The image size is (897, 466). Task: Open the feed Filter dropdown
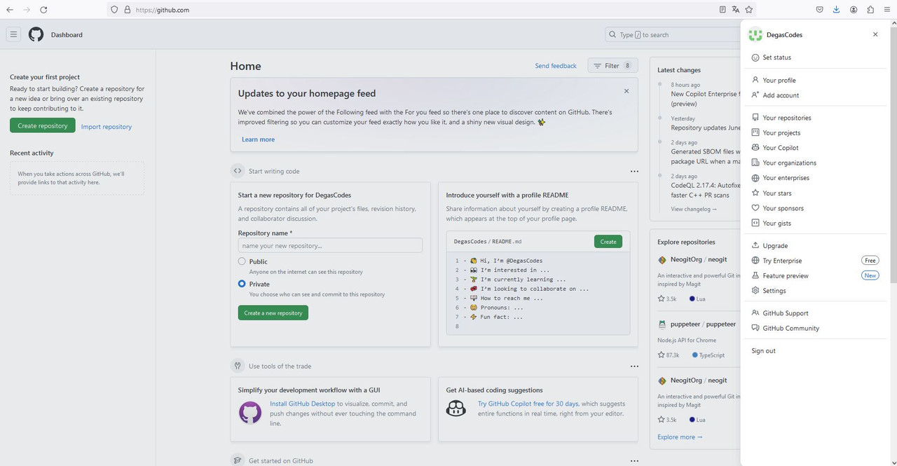point(612,66)
